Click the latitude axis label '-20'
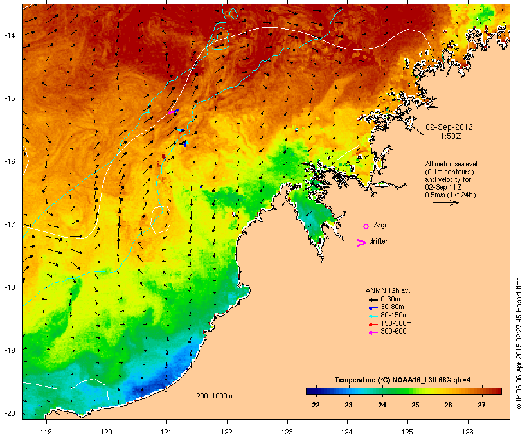 click(x=9, y=413)
